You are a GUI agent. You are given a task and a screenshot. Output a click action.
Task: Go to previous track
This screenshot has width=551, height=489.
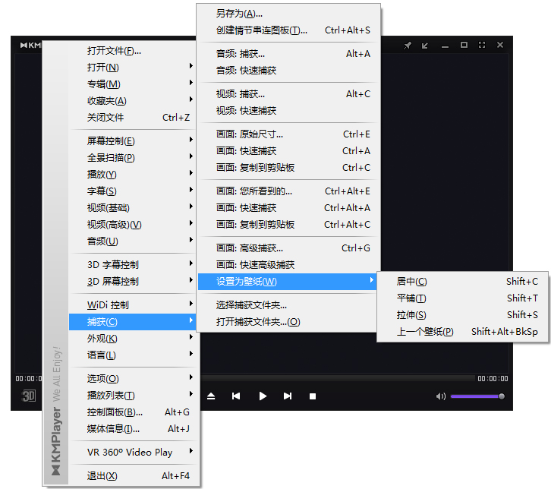pyautogui.click(x=236, y=396)
